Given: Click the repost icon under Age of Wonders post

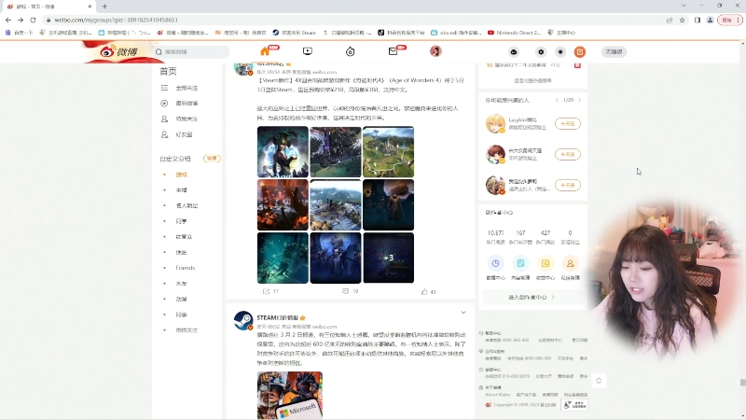Looking at the screenshot, I should (267, 291).
